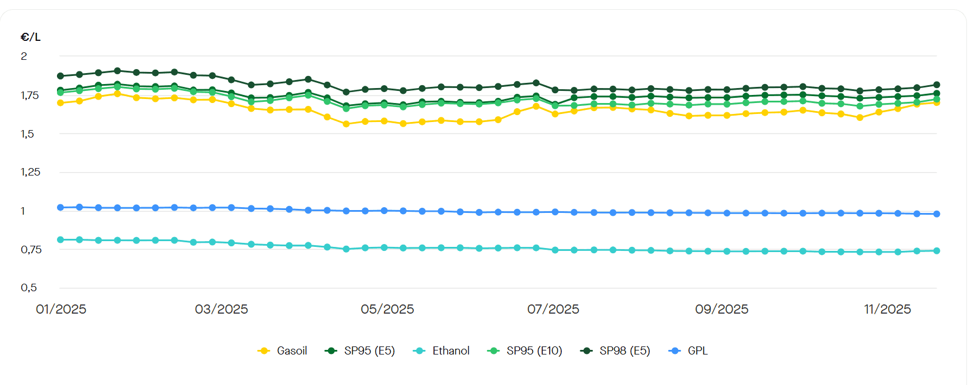Click the 05/2025 x-axis label

pyautogui.click(x=387, y=310)
